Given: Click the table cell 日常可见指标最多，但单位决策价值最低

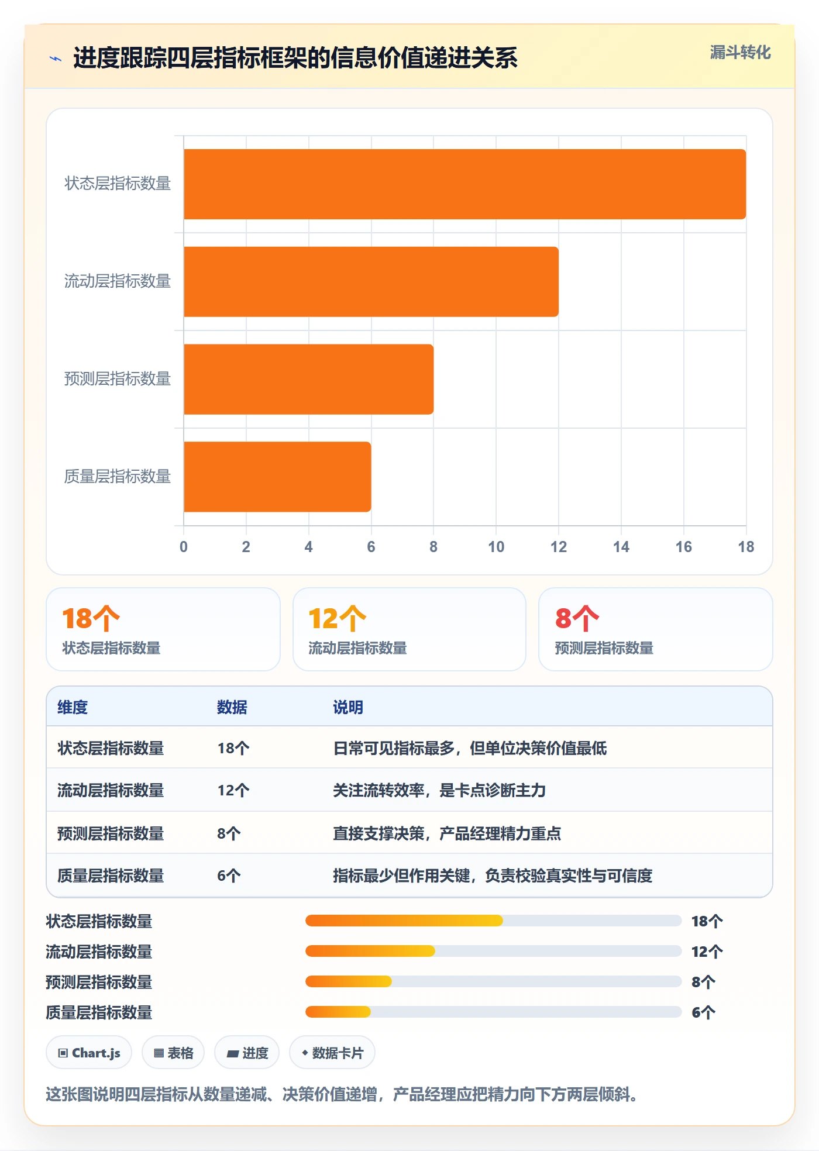Looking at the screenshot, I should pos(470,748).
